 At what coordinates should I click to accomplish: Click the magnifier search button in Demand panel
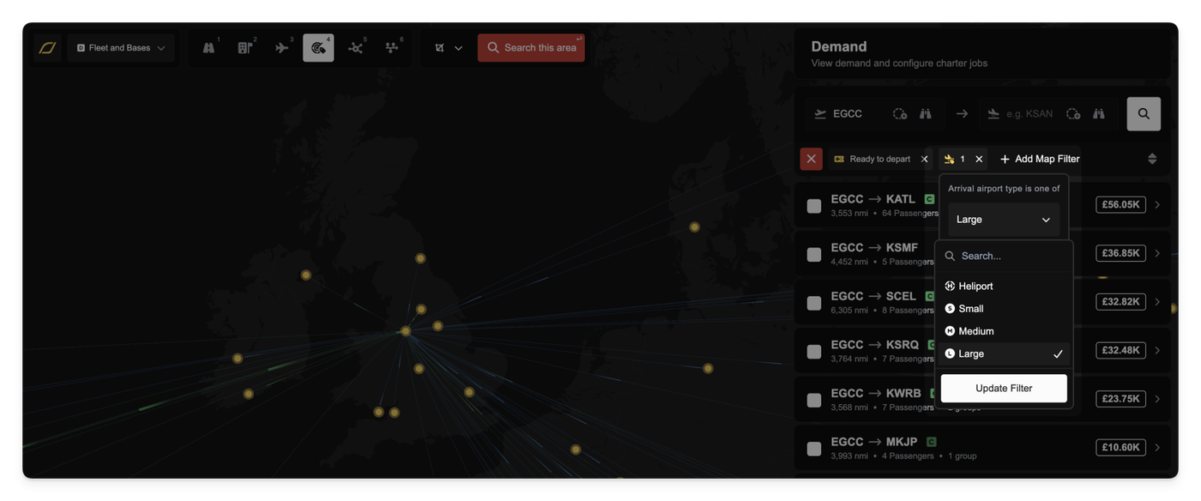click(1143, 113)
